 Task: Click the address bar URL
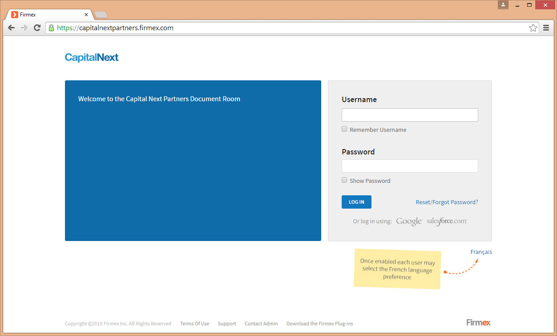(x=116, y=28)
